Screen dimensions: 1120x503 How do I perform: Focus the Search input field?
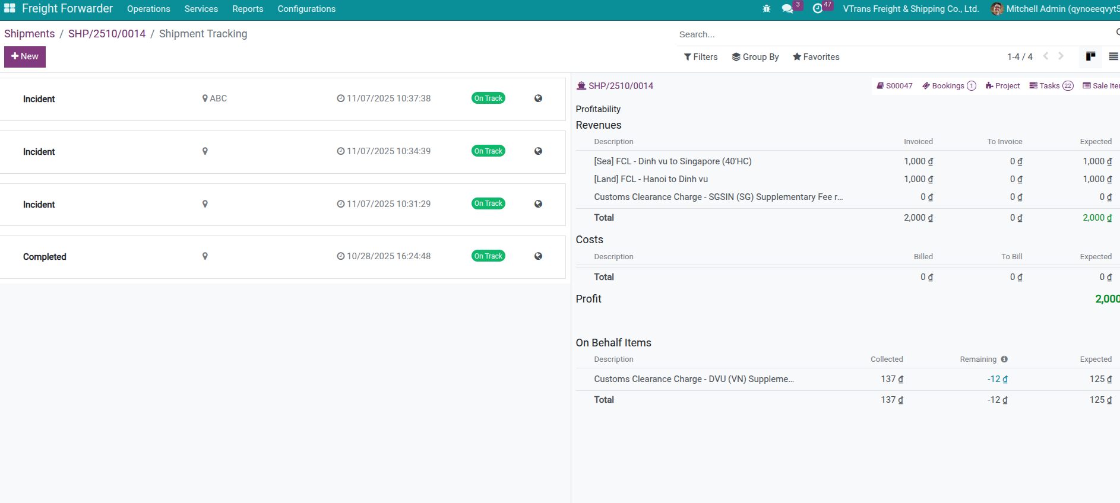pos(891,34)
